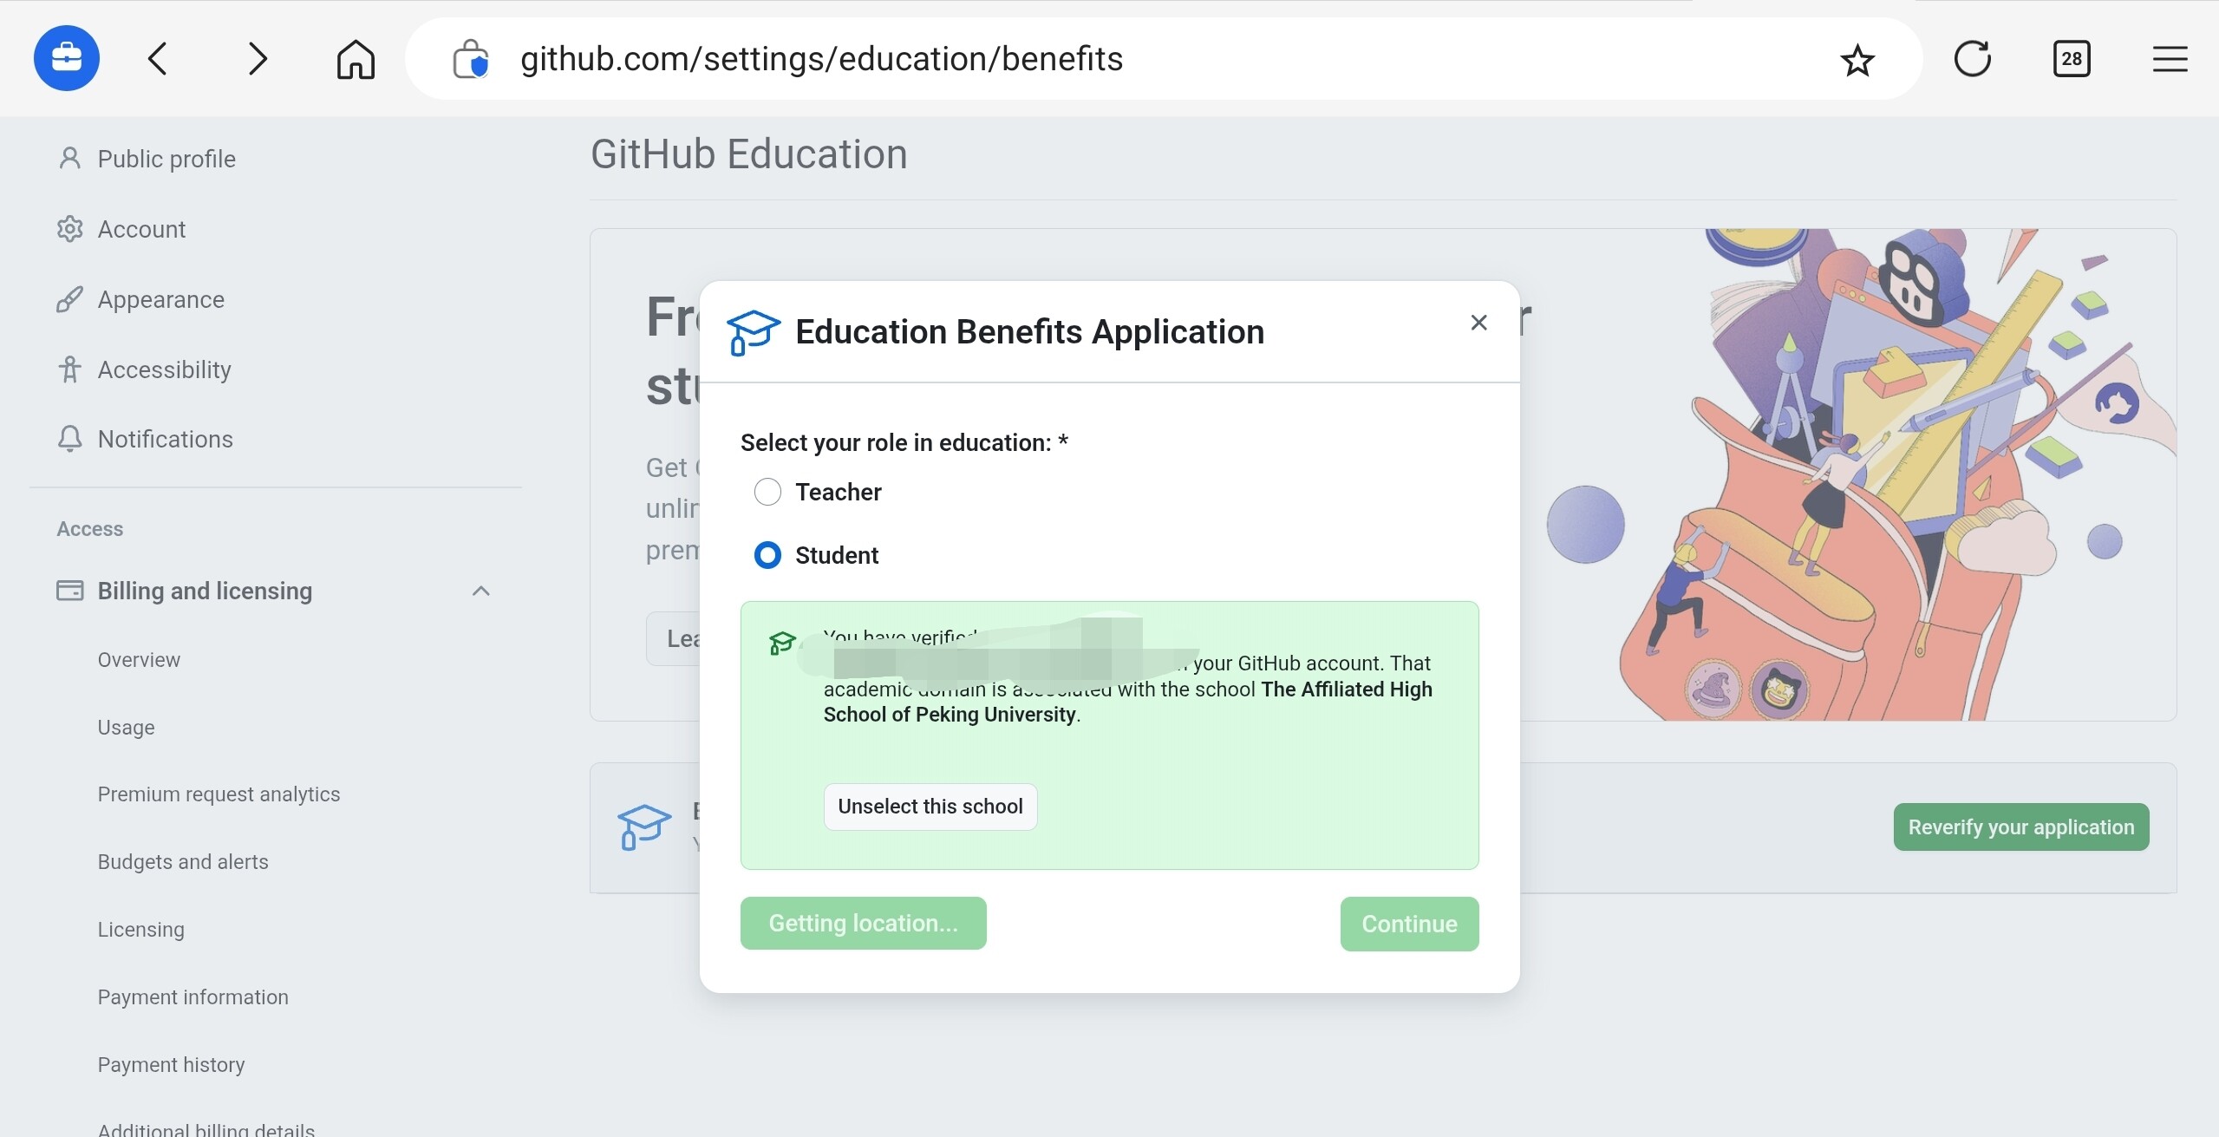Click the browser forward arrow
2219x1137 pixels.
[x=257, y=59]
